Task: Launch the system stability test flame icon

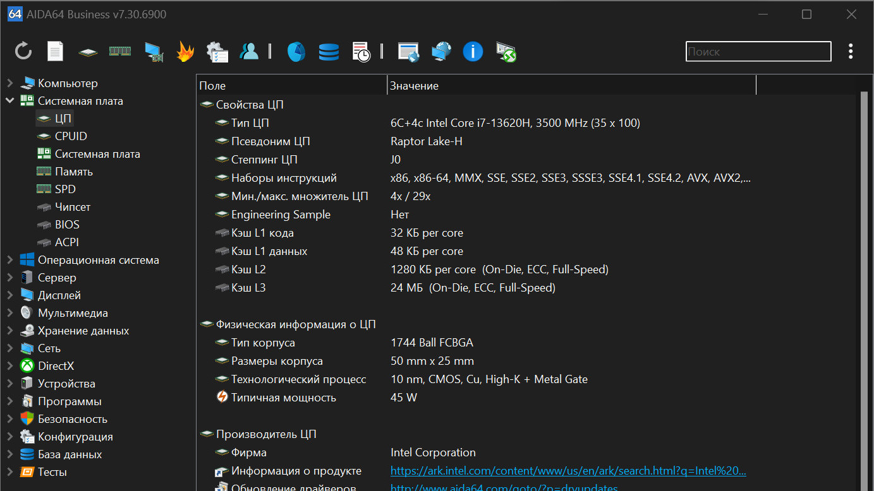Action: pyautogui.click(x=185, y=52)
